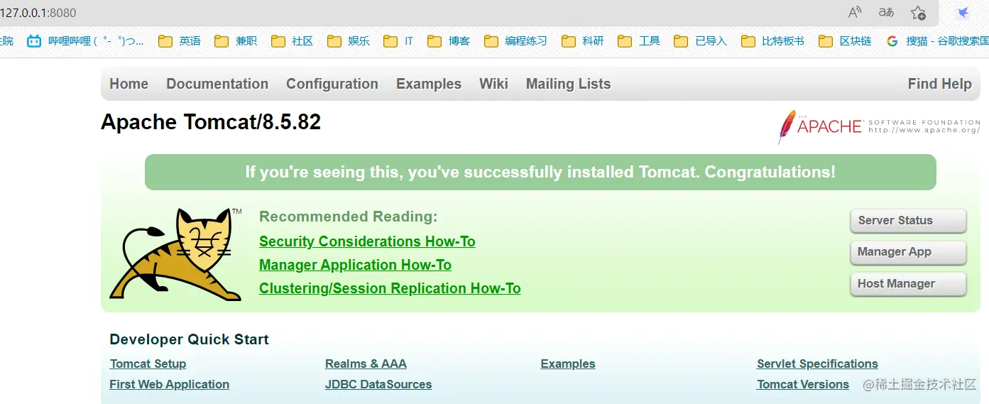
Task: Click the successfully installed Tomcat congratulations banner
Action: point(540,172)
